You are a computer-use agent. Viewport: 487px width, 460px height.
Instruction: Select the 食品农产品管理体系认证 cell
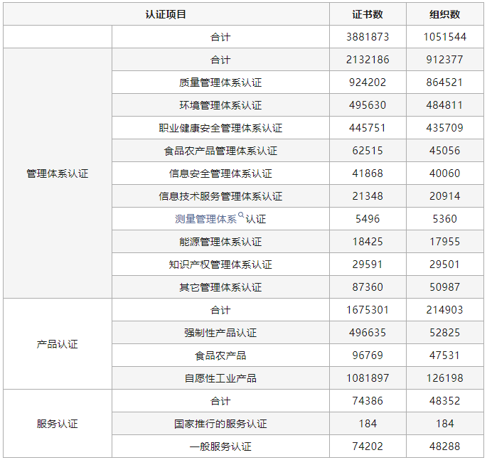[x=220, y=151]
